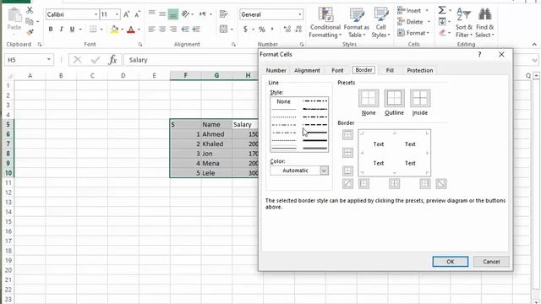Click the Cut scissors icon

click(x=30, y=10)
